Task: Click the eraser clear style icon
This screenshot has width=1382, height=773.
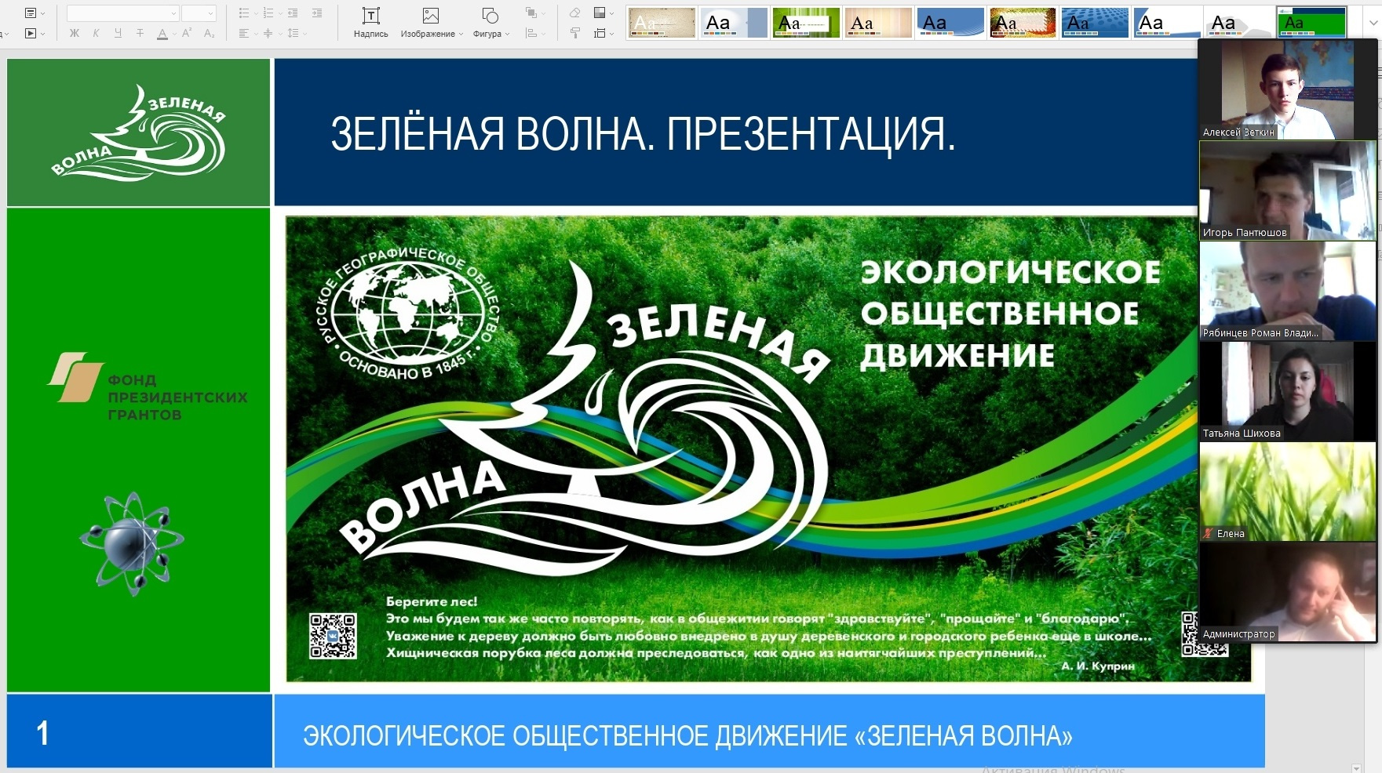Action: pyautogui.click(x=575, y=13)
